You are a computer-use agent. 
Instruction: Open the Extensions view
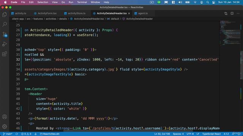point(5,54)
